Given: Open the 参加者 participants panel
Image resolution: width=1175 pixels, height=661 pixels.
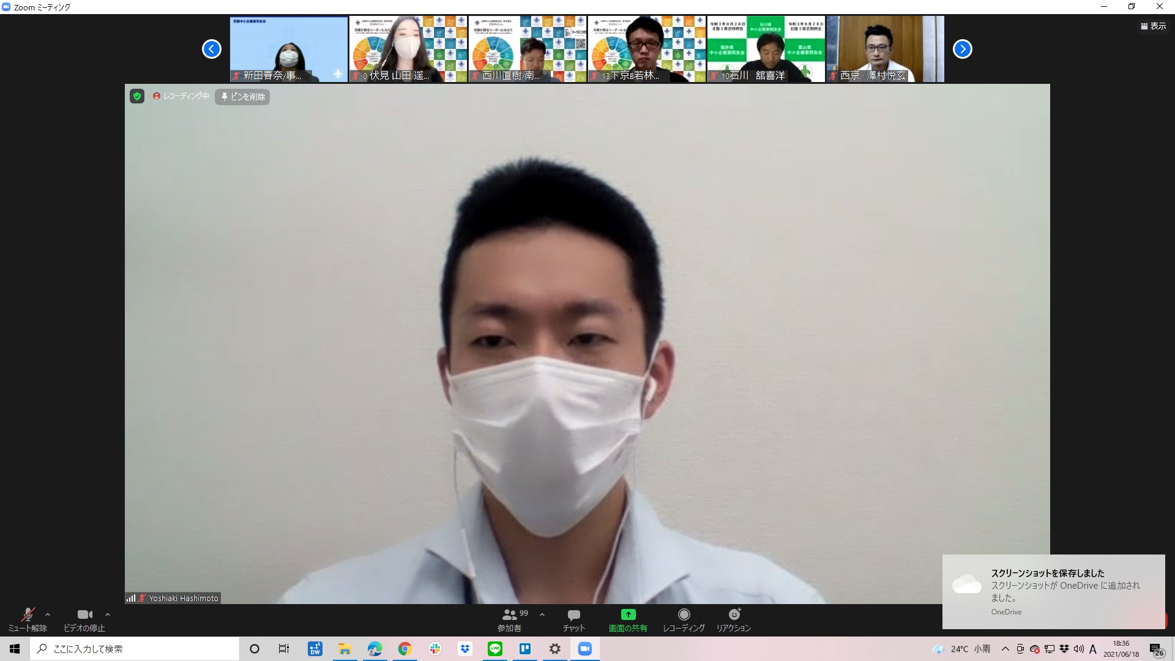Looking at the screenshot, I should click(x=510, y=620).
